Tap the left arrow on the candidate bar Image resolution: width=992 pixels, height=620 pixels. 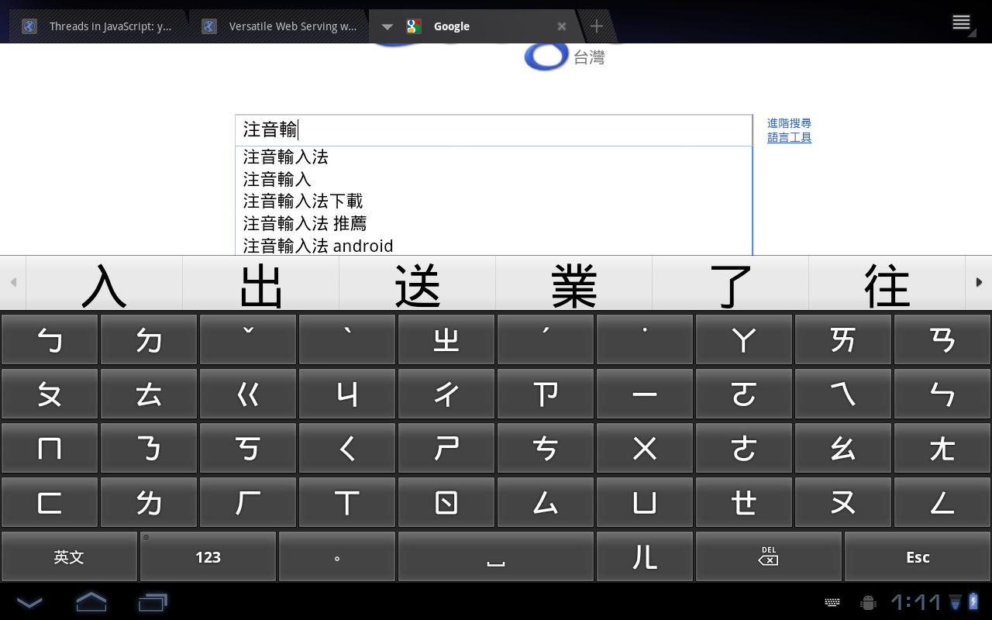click(12, 282)
